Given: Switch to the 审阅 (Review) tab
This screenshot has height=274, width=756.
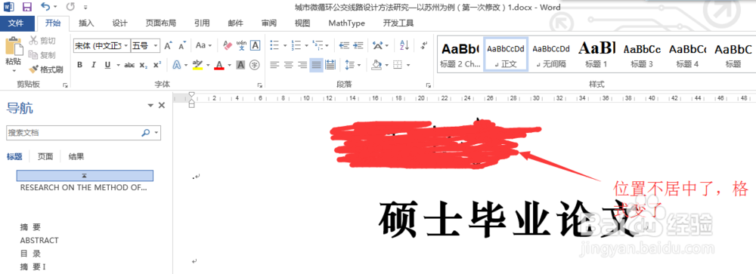Looking at the screenshot, I should coord(269,23).
